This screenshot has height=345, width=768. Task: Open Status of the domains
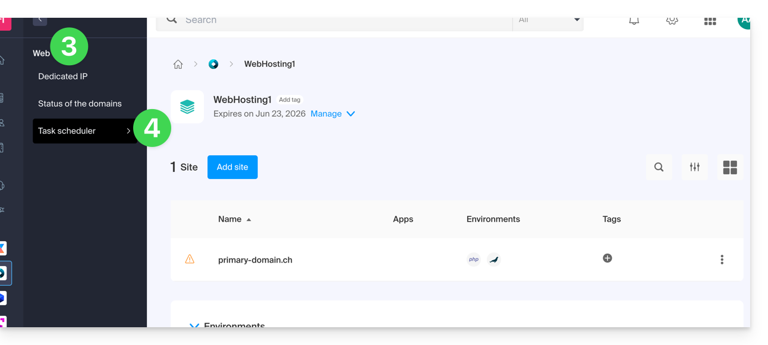tap(80, 104)
